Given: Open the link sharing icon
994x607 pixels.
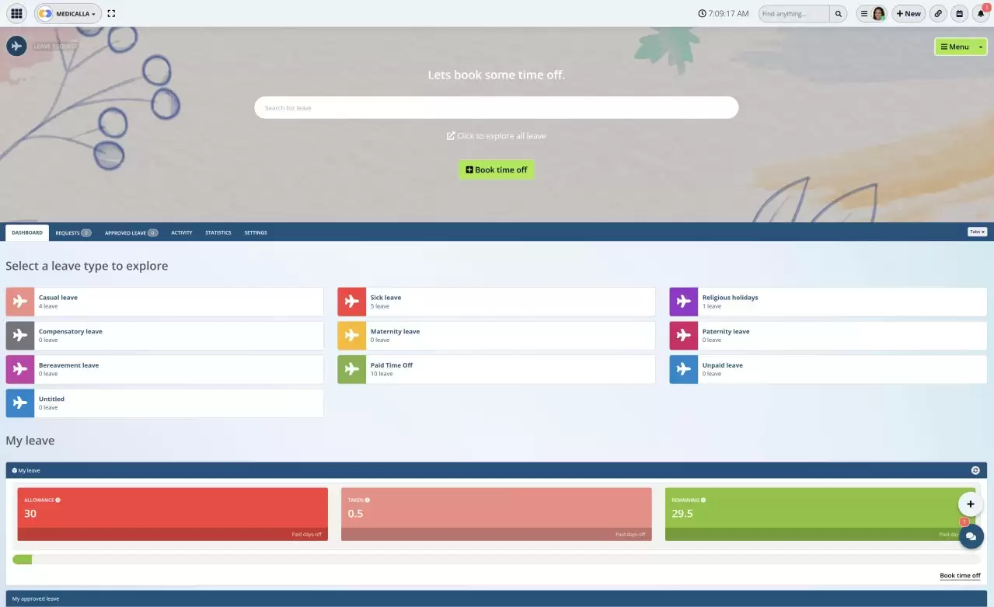Looking at the screenshot, I should tap(940, 13).
